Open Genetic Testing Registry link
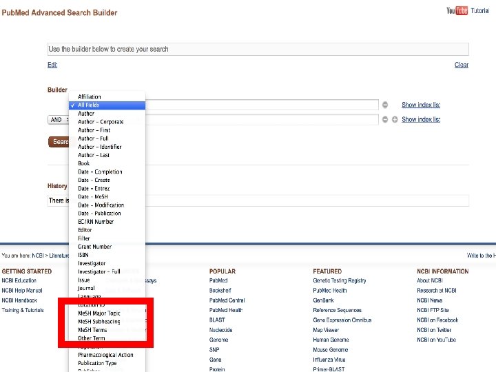 (340, 280)
